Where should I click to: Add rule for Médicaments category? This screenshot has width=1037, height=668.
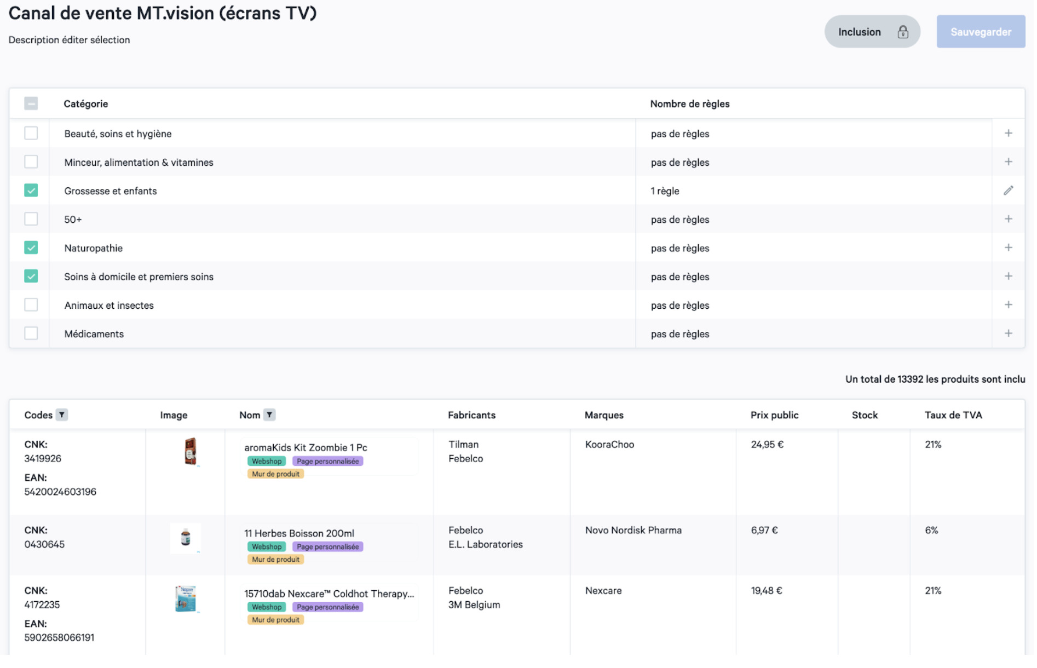(x=1008, y=333)
